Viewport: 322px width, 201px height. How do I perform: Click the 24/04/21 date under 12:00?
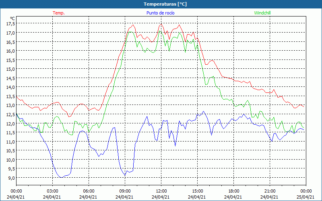[x=161, y=197]
